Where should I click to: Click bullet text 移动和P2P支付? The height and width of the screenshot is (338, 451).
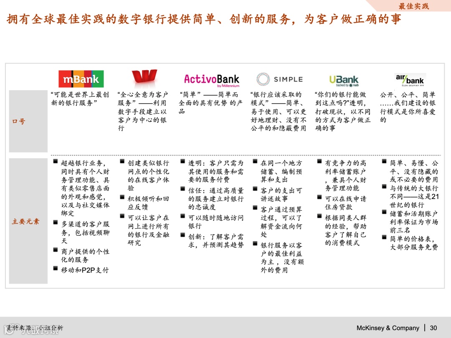(85, 270)
